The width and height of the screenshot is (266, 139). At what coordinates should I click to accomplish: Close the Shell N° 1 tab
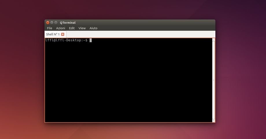(x=63, y=34)
